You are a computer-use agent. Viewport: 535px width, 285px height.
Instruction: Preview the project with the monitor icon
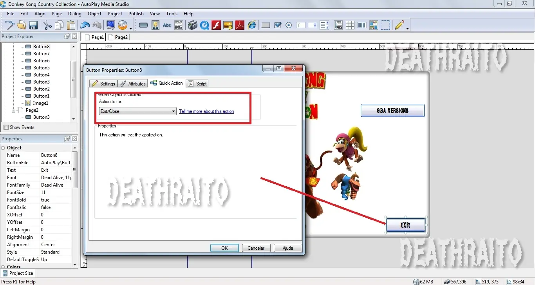(111, 25)
